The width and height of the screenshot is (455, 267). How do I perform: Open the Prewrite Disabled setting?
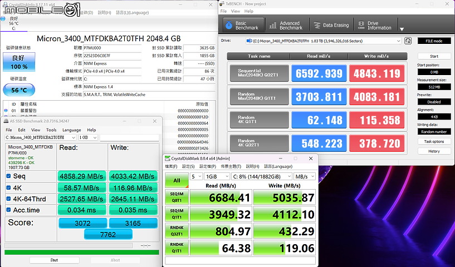tap(434, 102)
